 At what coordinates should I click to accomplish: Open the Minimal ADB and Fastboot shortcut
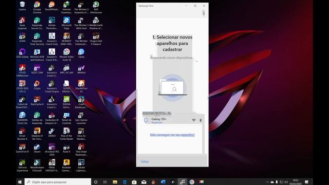pos(37,55)
